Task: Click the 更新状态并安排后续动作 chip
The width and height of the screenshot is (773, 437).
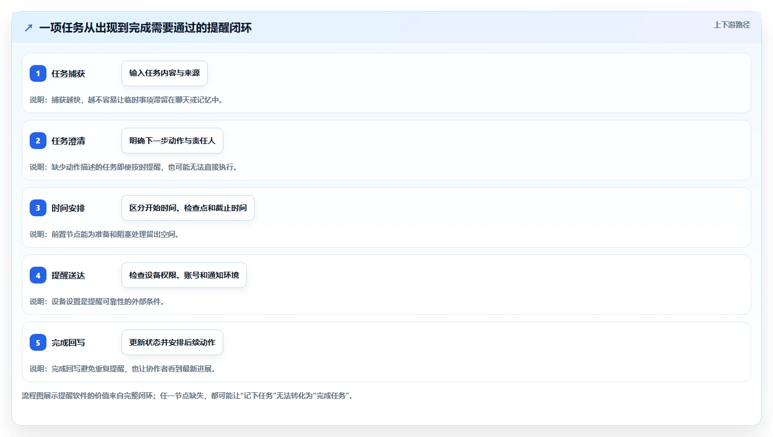Action: click(172, 342)
